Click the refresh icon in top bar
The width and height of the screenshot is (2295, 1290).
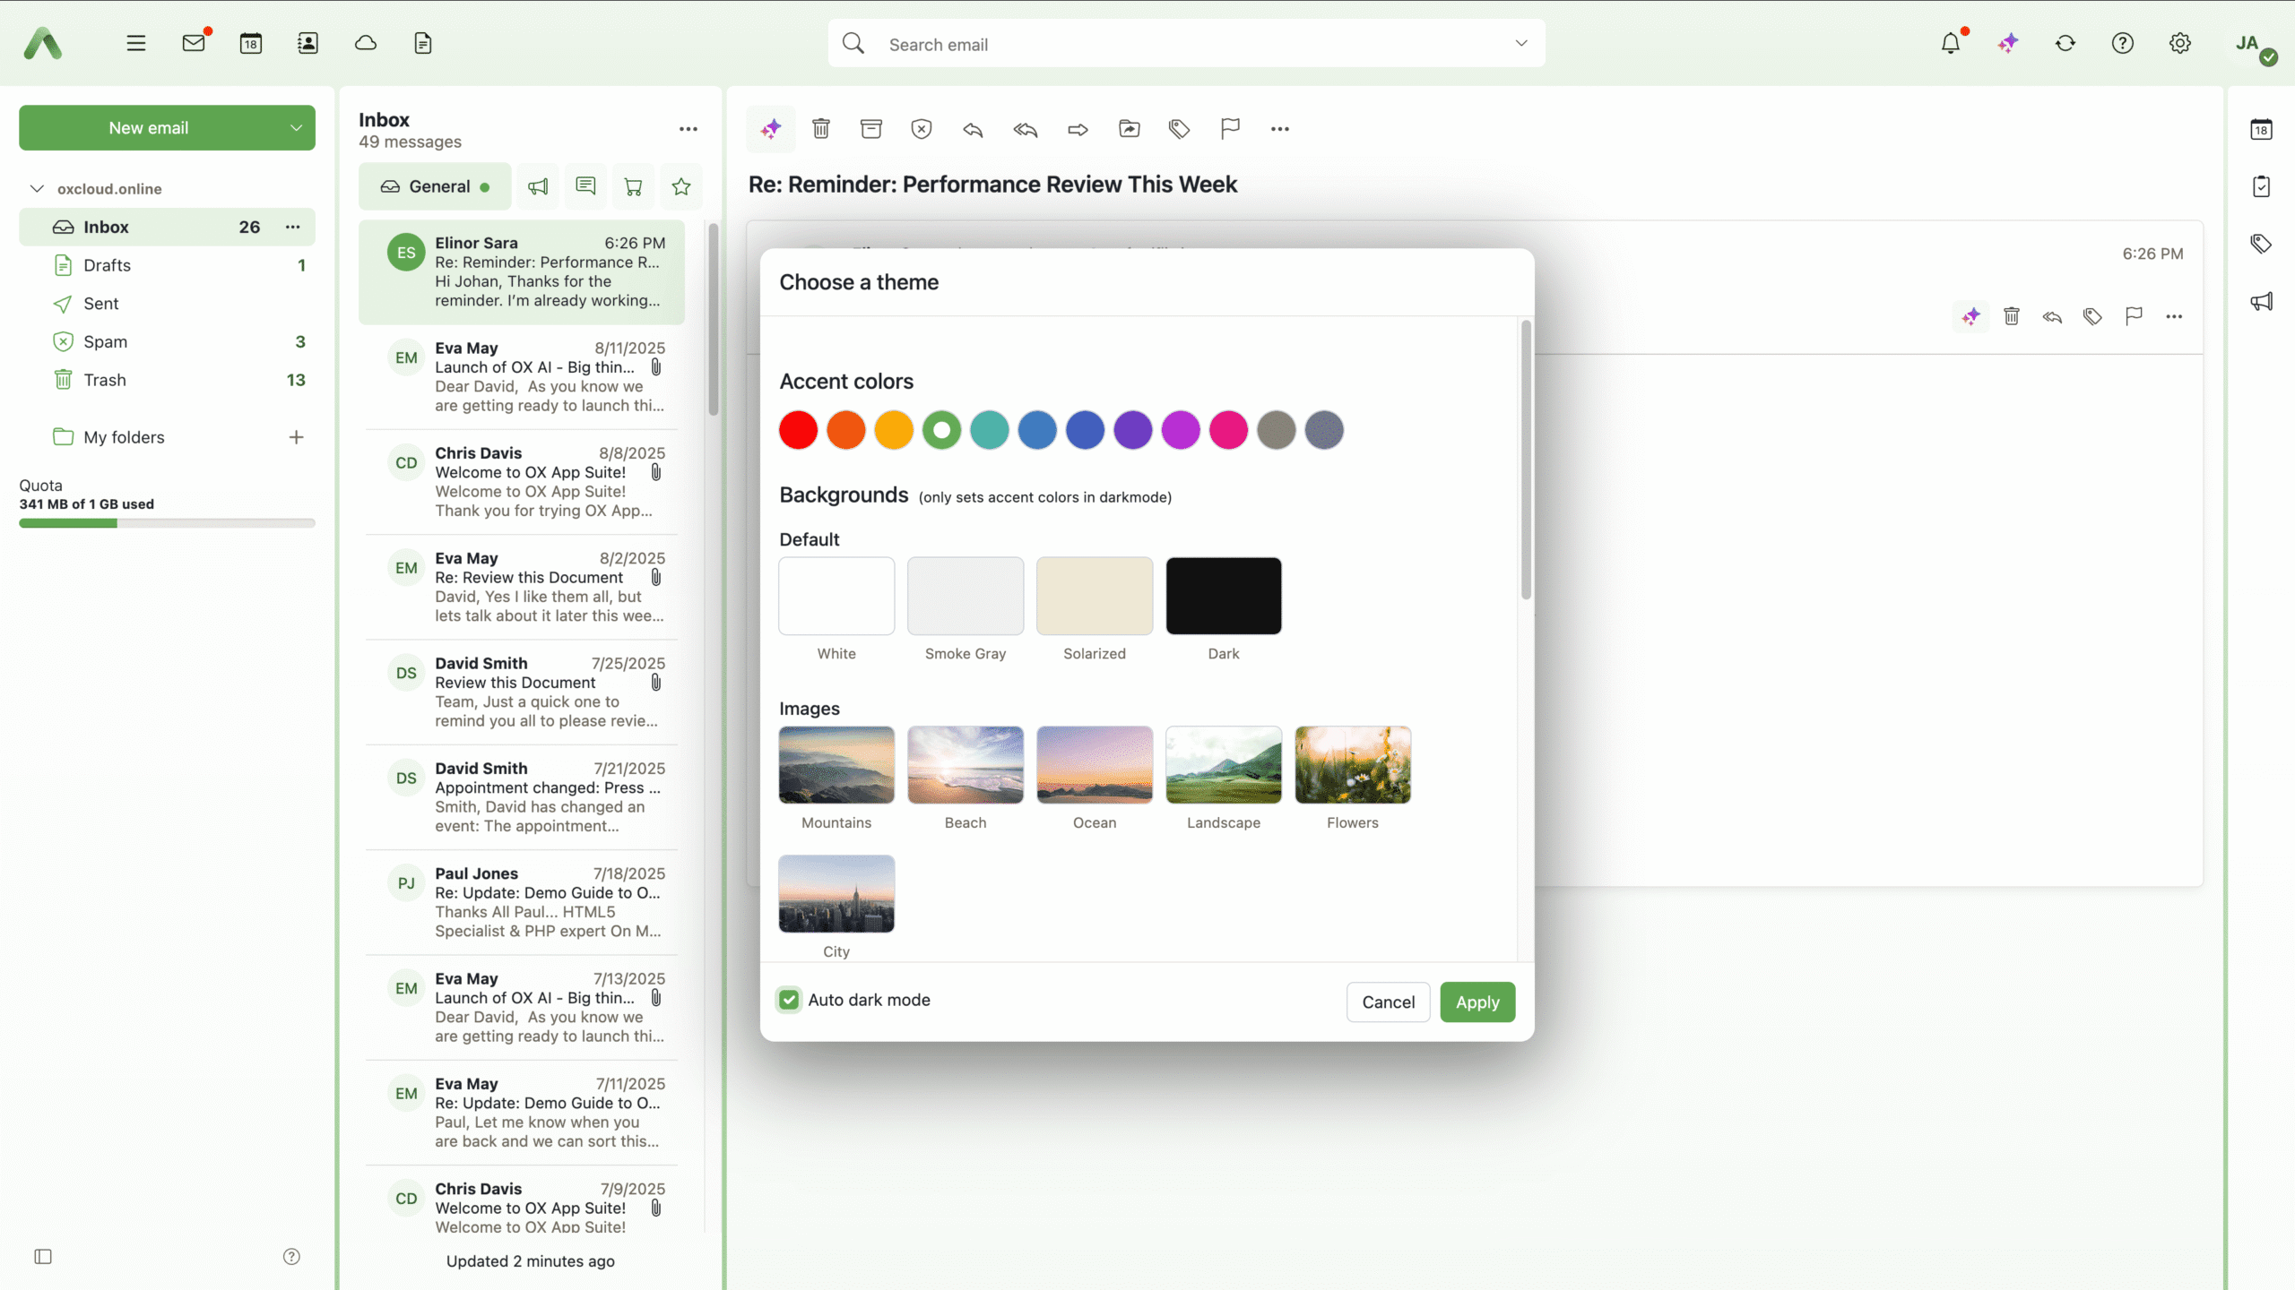2065,43
